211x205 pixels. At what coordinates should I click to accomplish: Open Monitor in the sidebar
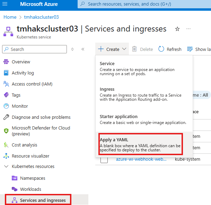pos(20,106)
